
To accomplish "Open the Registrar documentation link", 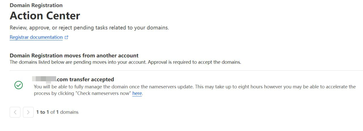I will pos(36,37).
